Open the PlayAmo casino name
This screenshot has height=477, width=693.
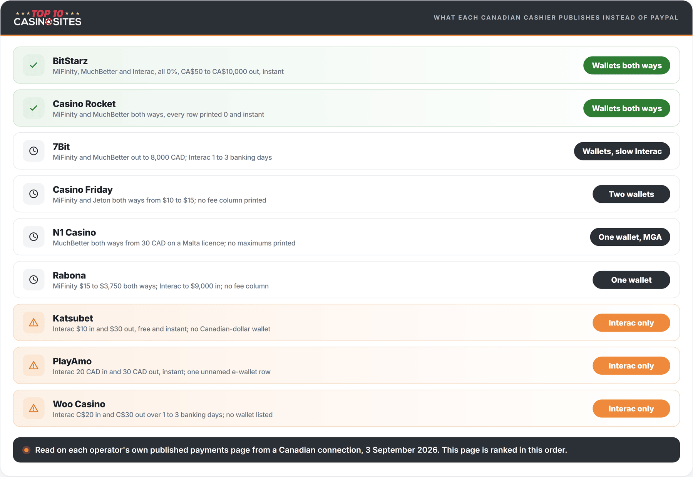click(x=72, y=361)
